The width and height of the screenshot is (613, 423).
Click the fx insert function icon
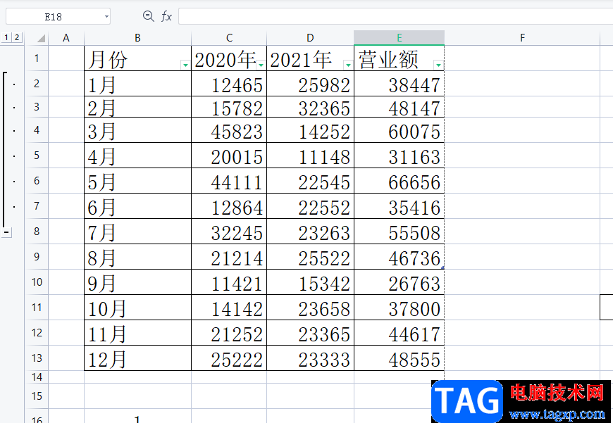[166, 16]
